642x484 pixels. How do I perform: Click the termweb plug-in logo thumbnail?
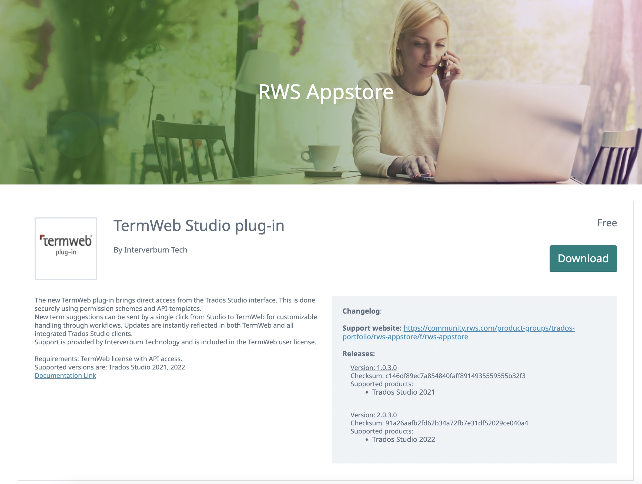tap(66, 249)
